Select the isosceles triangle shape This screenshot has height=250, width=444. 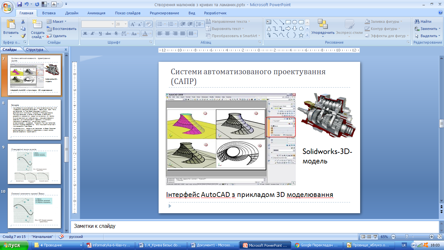tap(269, 29)
